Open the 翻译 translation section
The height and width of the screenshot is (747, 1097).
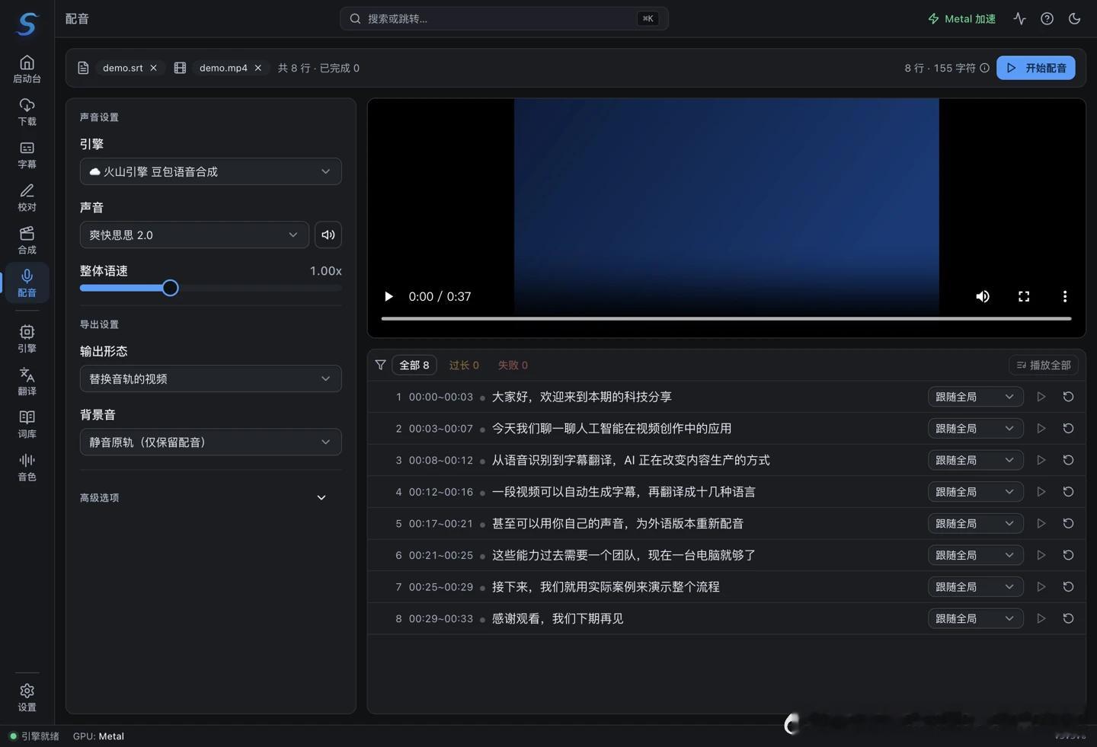27,381
